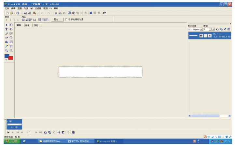Click the cut scissors icon

click(x=56, y=13)
